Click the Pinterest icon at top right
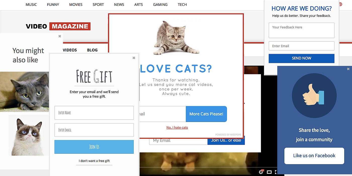The height and width of the screenshot is (176, 352). (x=341, y=4)
